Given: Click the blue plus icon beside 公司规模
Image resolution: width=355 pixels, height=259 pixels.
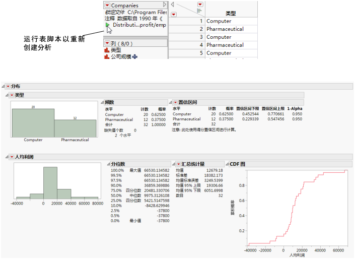Looking at the screenshot, I should 135,56.
